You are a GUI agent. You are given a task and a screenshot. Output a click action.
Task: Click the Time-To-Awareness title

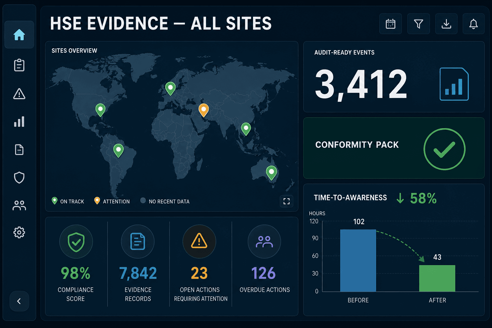(350, 198)
